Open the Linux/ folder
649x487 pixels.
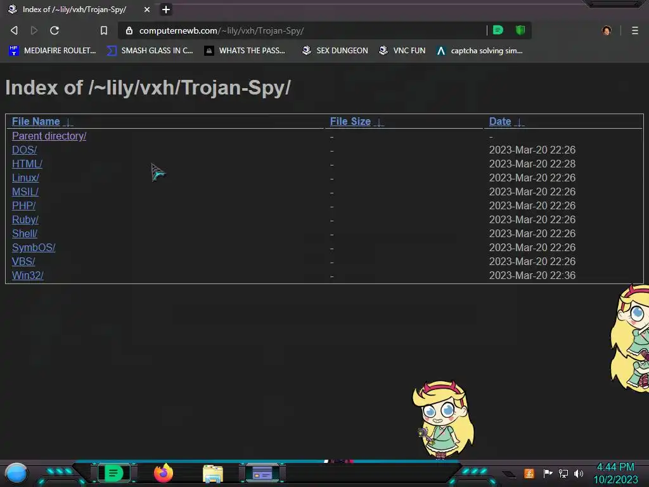[25, 178]
